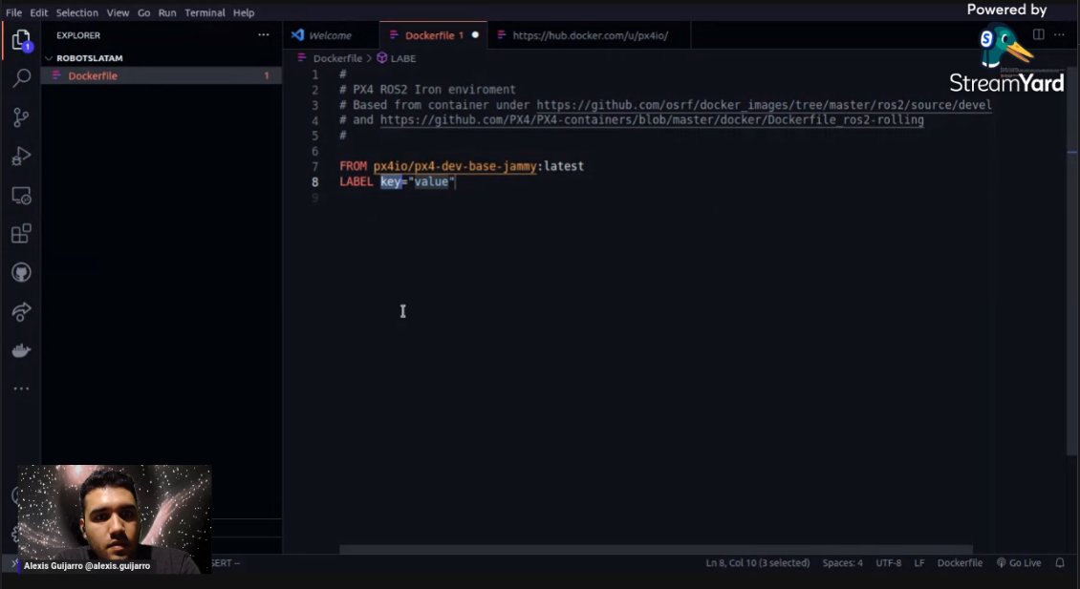Follow the PX4-containers Dockerfile_ros2-rolling link
The image size is (1080, 589).
pos(652,119)
